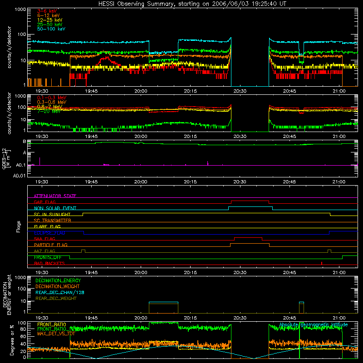Click the tall magenta GOES spike near 19:30
The width and height of the screenshot is (363, 363).
point(39,162)
